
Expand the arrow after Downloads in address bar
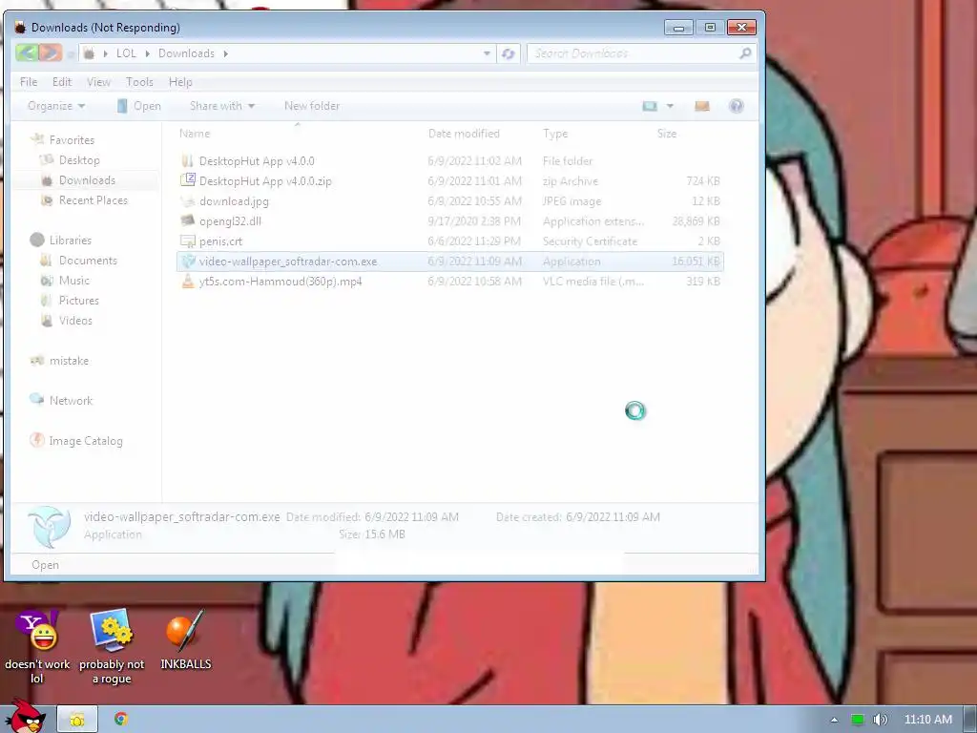point(225,53)
